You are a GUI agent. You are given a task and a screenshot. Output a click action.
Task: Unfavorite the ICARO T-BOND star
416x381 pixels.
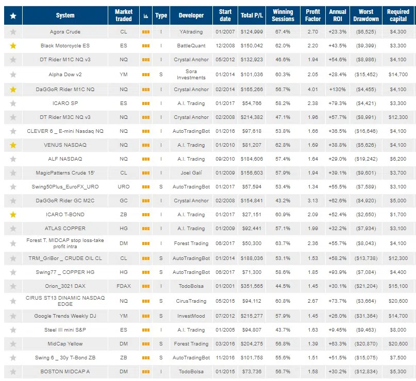pos(13,215)
